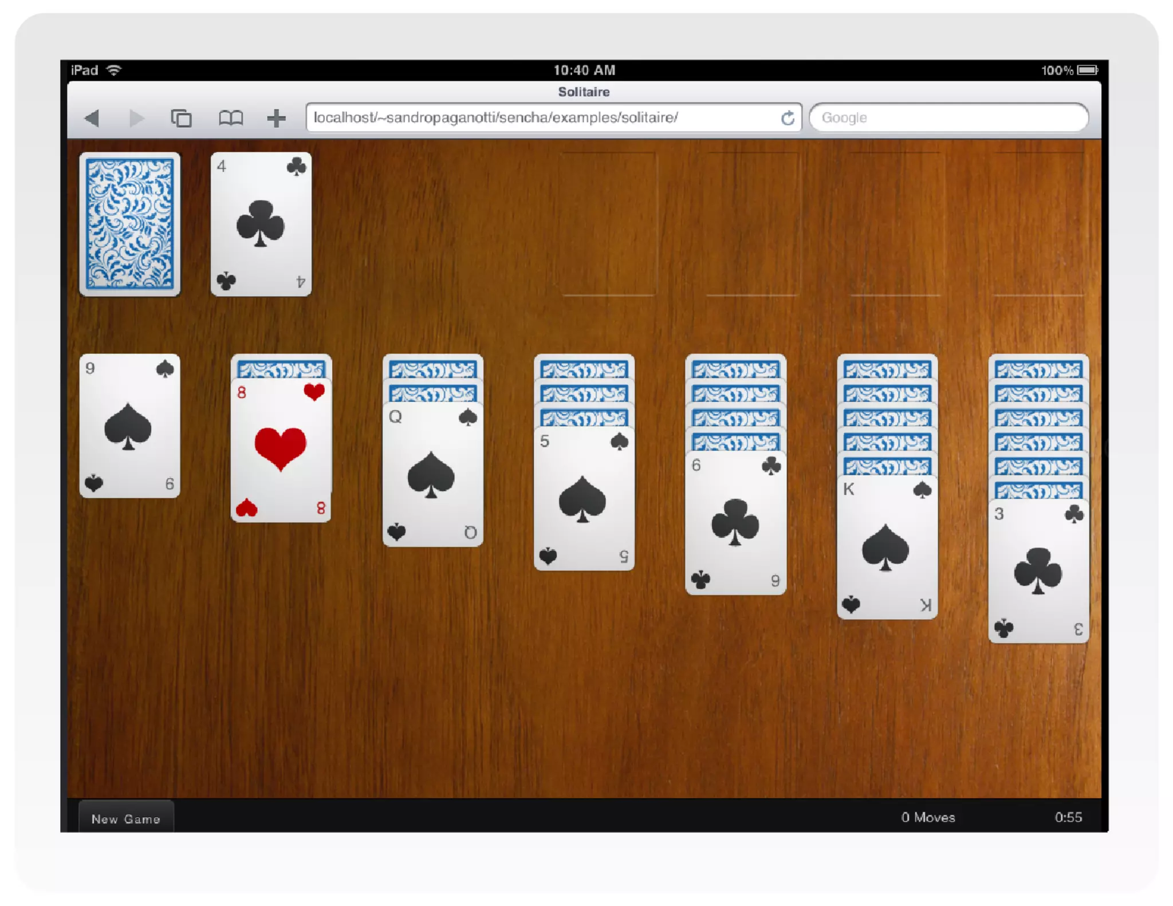Tap the browser back arrow

click(x=92, y=119)
